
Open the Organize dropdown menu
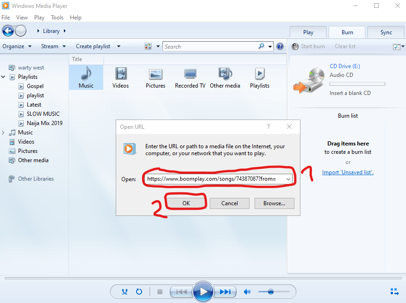point(17,46)
